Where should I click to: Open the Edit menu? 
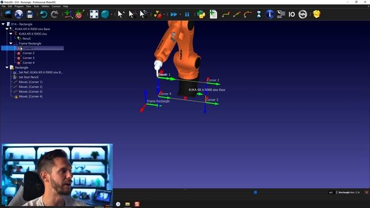coord(10,6)
